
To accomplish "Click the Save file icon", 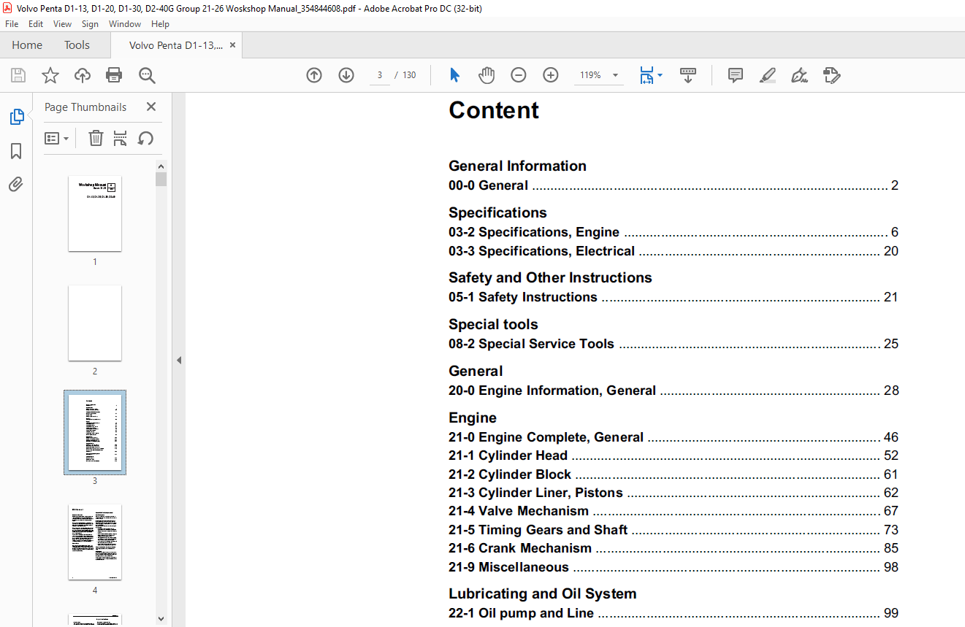I will 18,75.
